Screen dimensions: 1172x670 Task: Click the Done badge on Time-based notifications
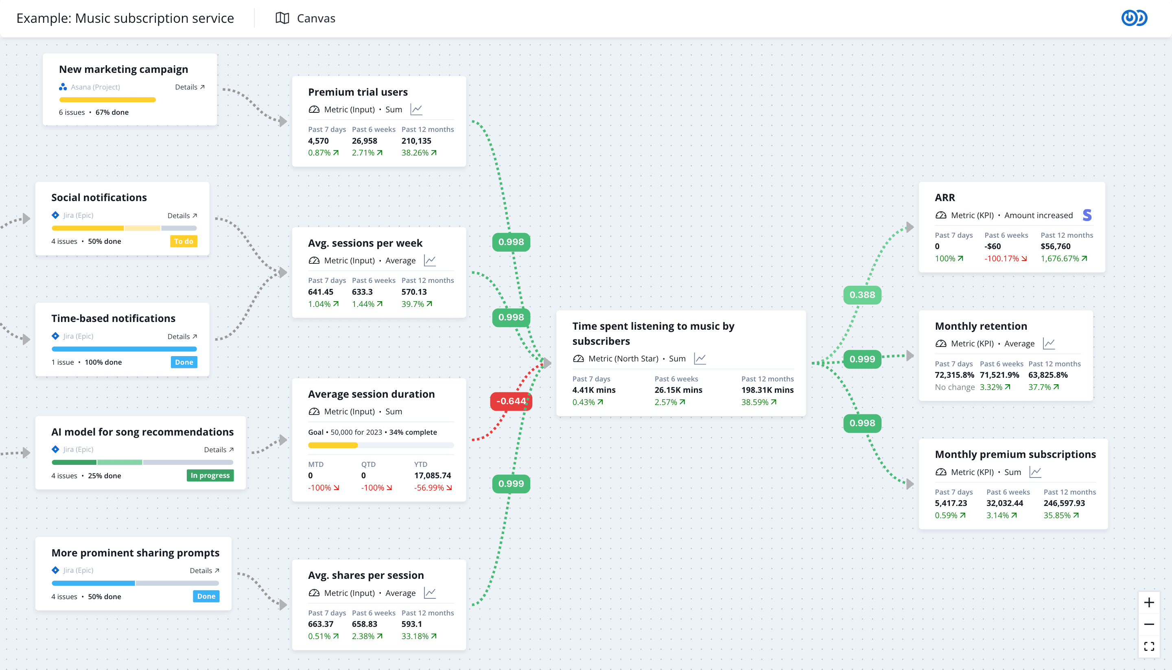184,362
